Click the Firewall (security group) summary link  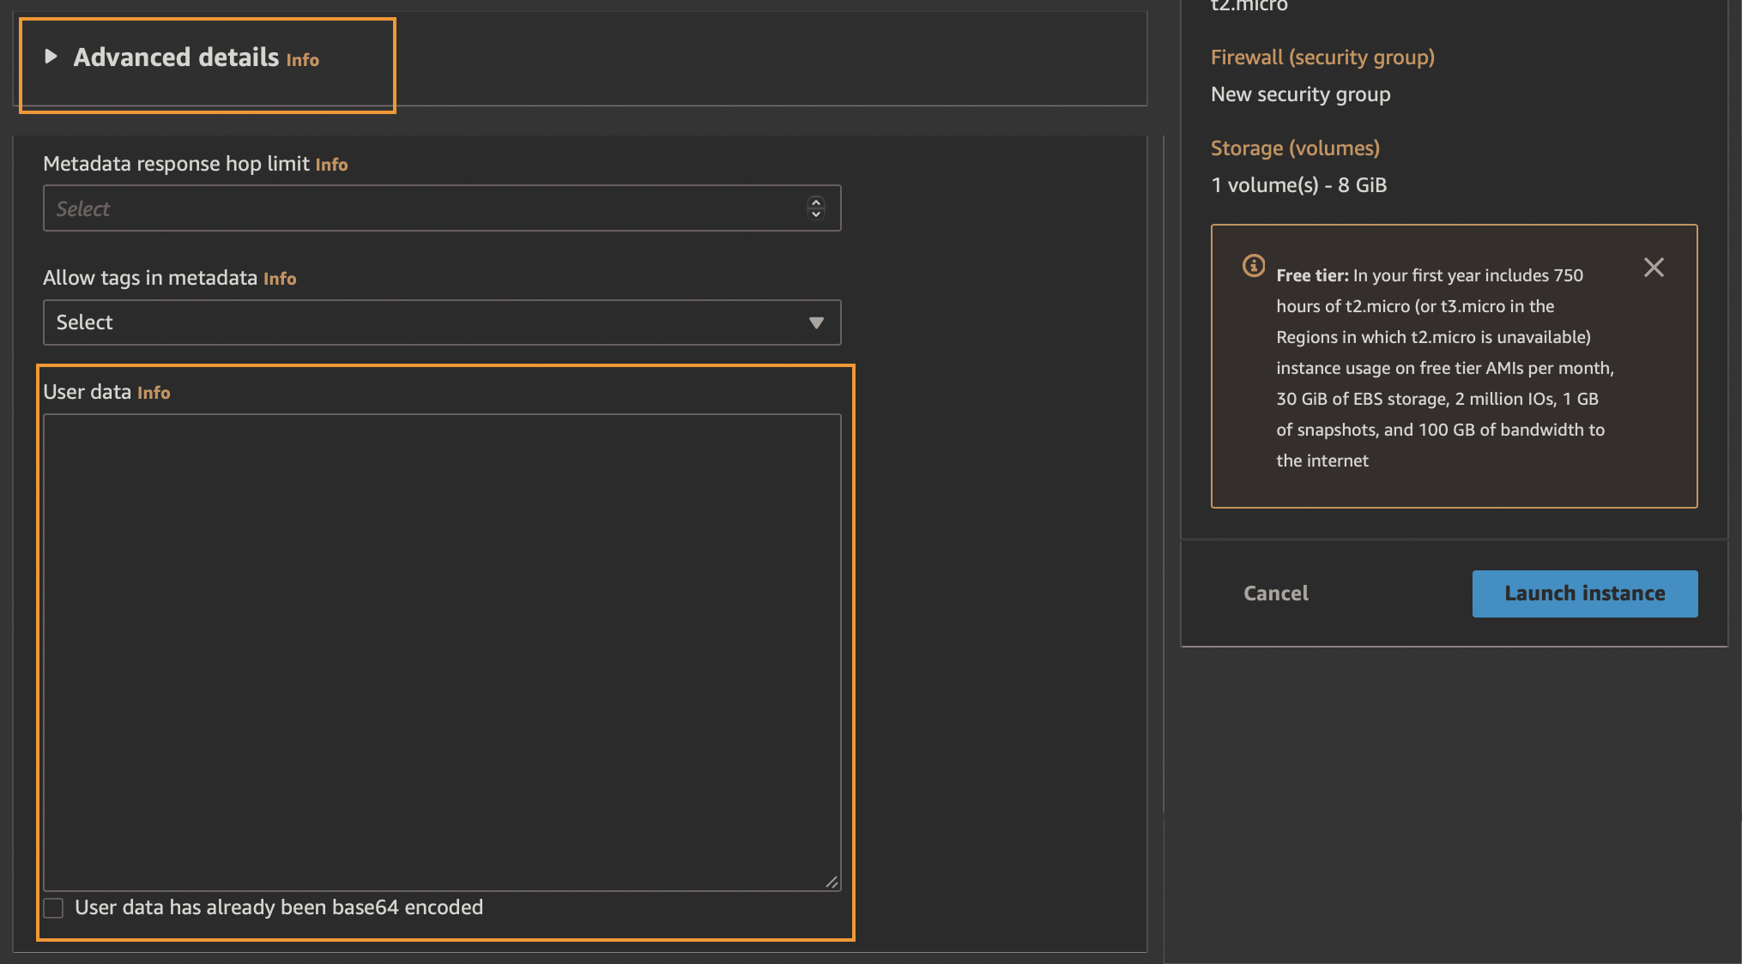tap(1322, 57)
